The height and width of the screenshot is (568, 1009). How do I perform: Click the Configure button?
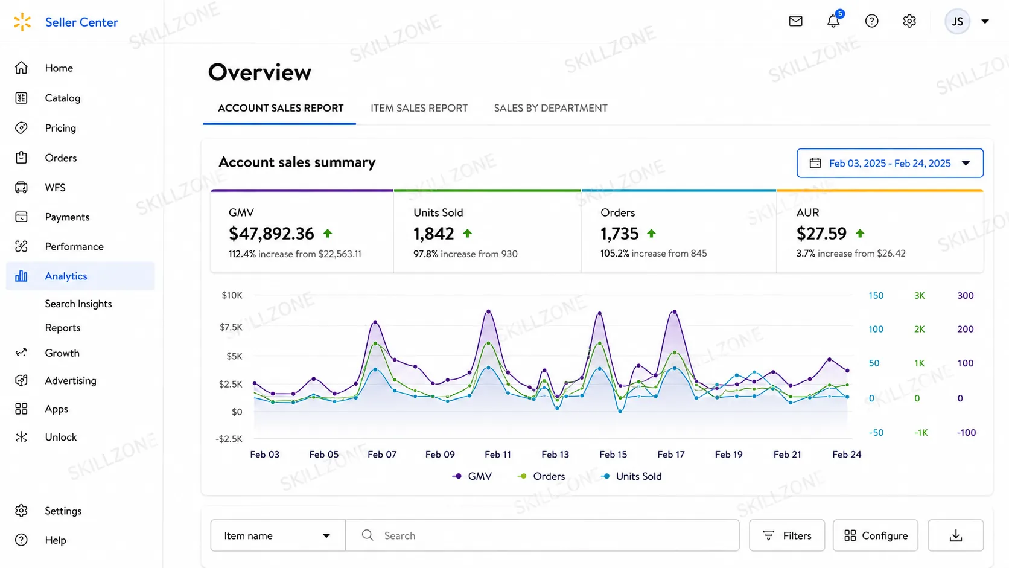pyautogui.click(x=876, y=535)
